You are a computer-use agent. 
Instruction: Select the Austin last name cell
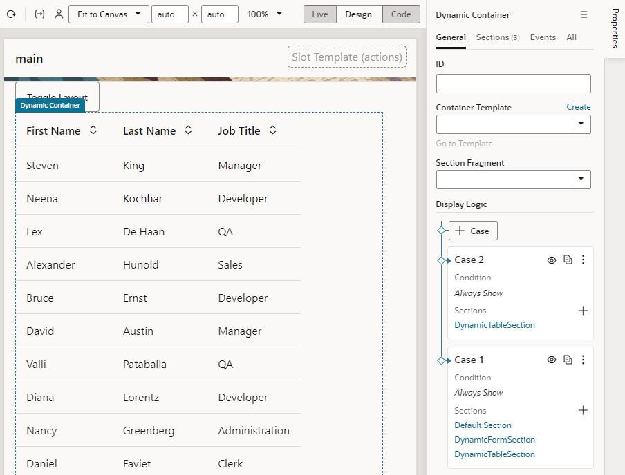(x=138, y=331)
